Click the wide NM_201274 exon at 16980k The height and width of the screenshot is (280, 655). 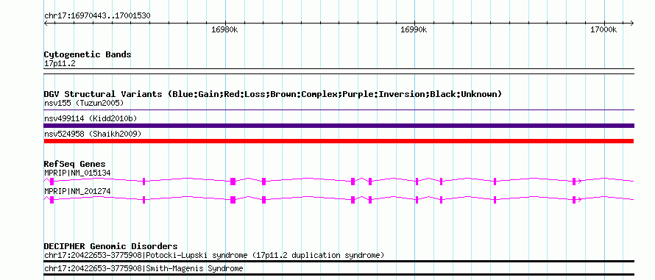[x=233, y=199]
